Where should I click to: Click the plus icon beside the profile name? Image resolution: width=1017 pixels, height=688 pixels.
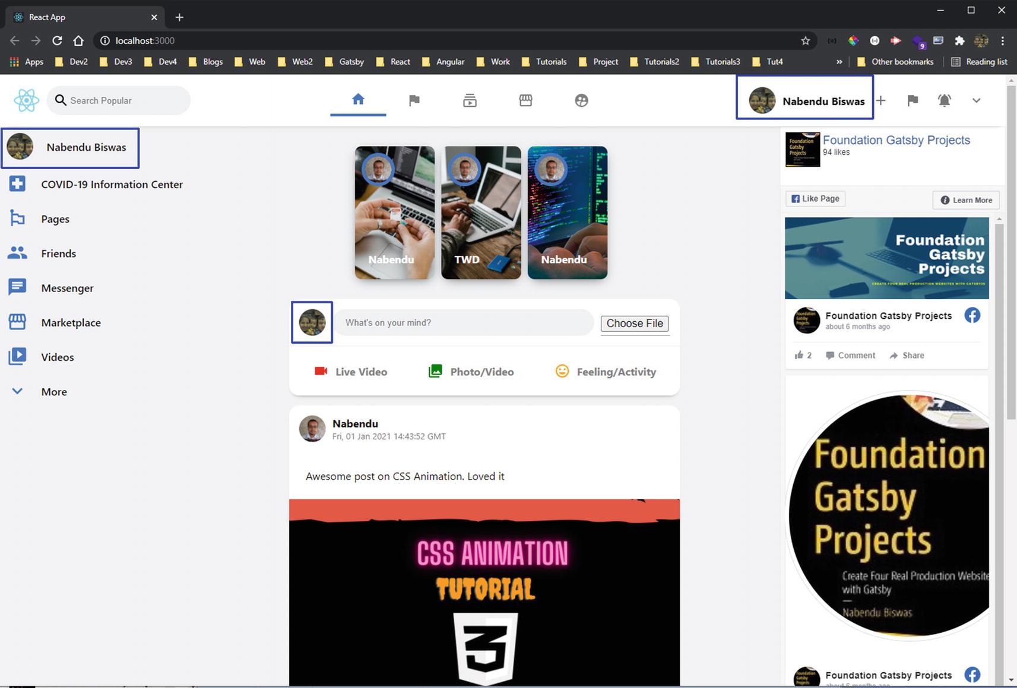[x=881, y=100]
